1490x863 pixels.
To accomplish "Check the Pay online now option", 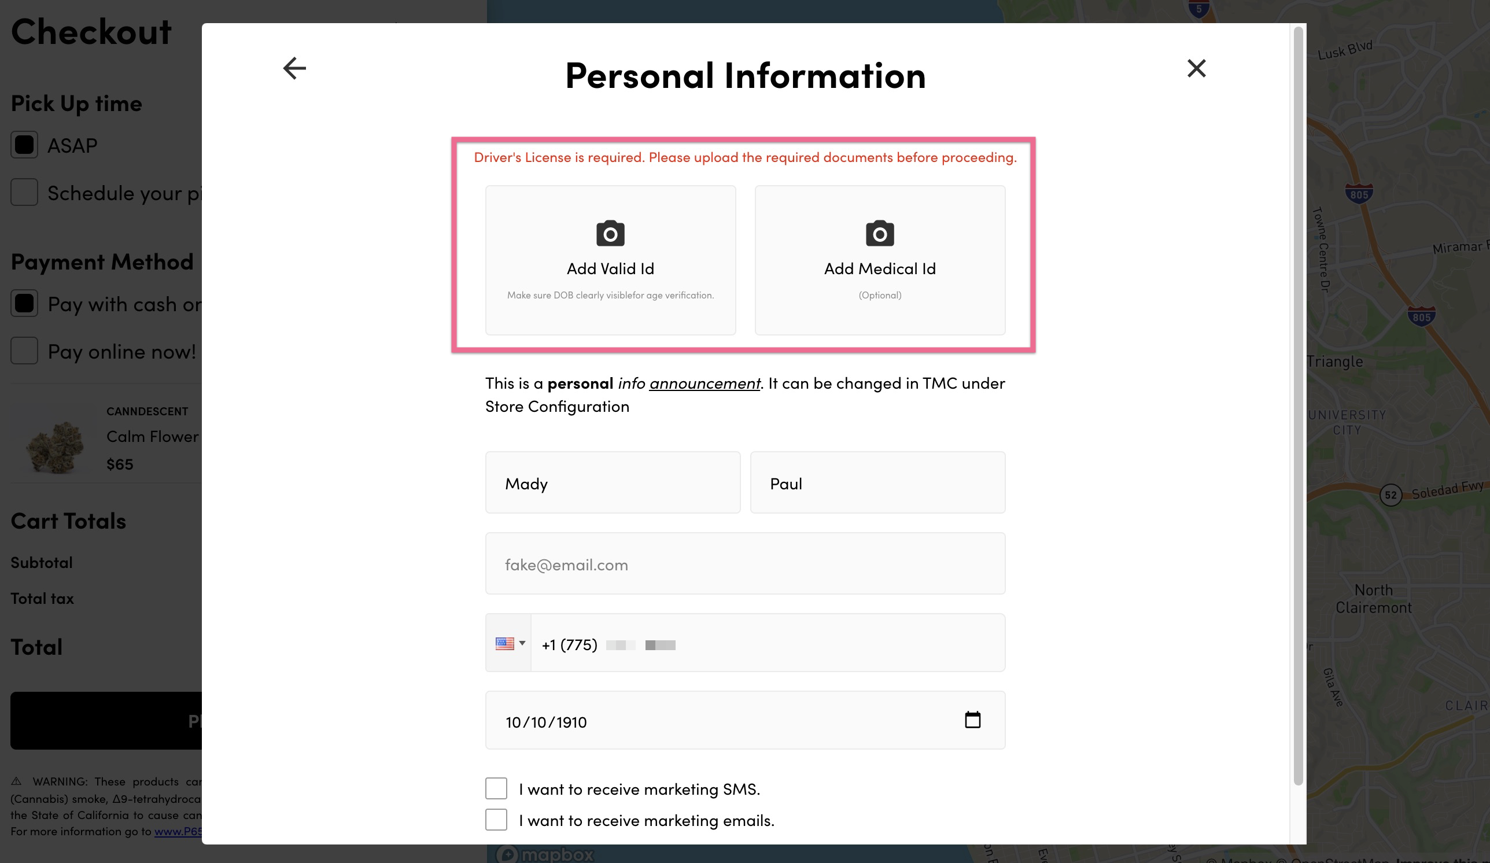I will click(24, 351).
